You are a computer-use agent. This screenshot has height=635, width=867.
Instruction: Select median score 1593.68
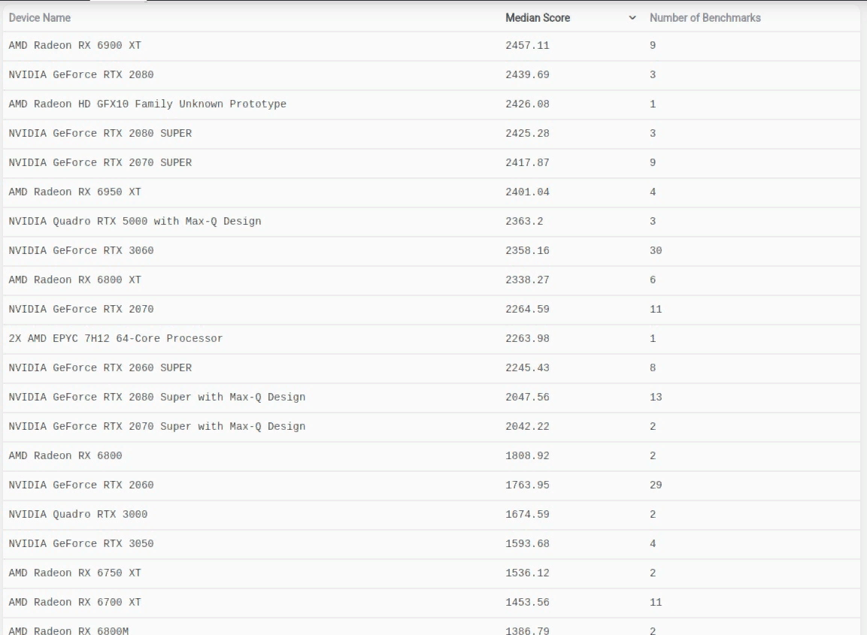click(x=528, y=543)
